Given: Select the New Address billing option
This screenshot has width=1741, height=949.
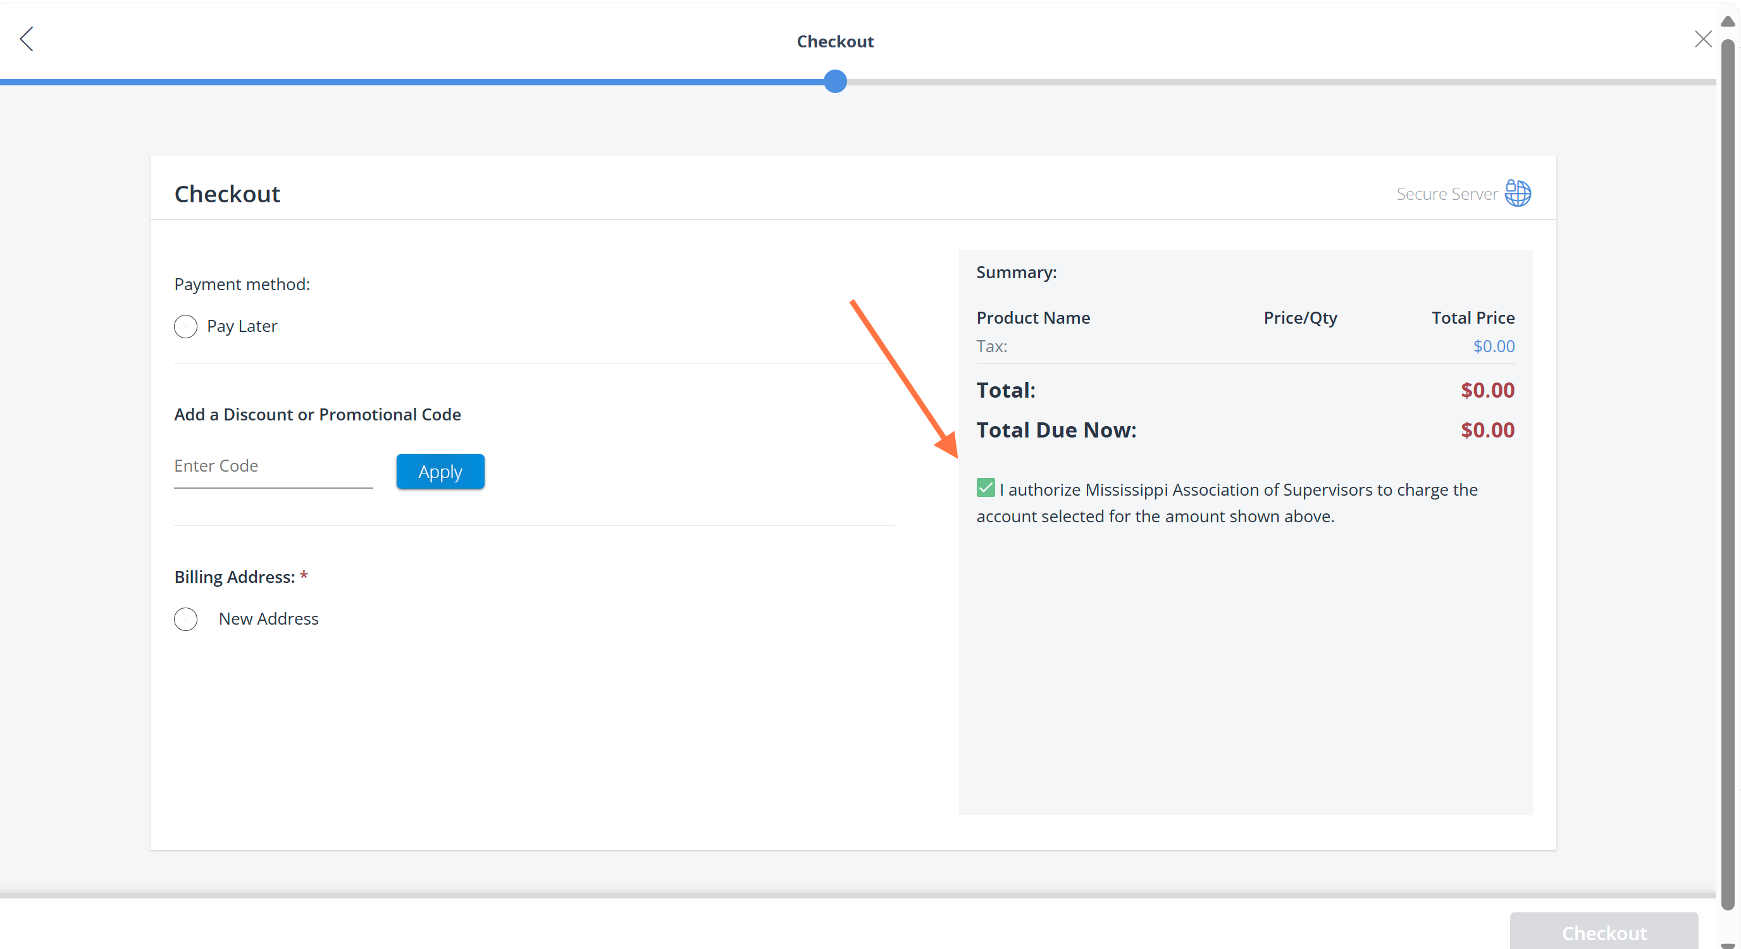Looking at the screenshot, I should point(185,619).
